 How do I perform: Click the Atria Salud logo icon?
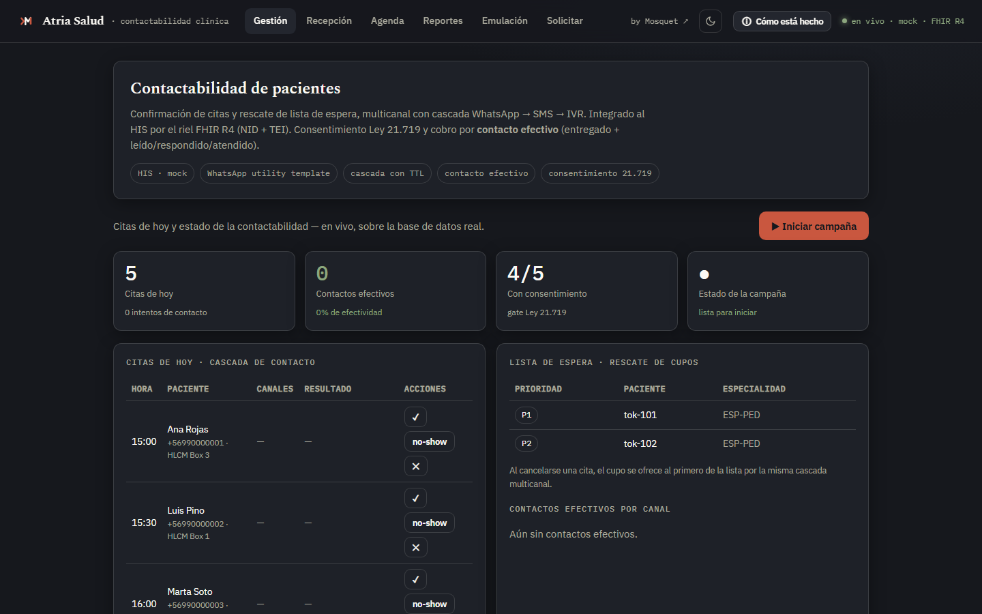coord(27,21)
